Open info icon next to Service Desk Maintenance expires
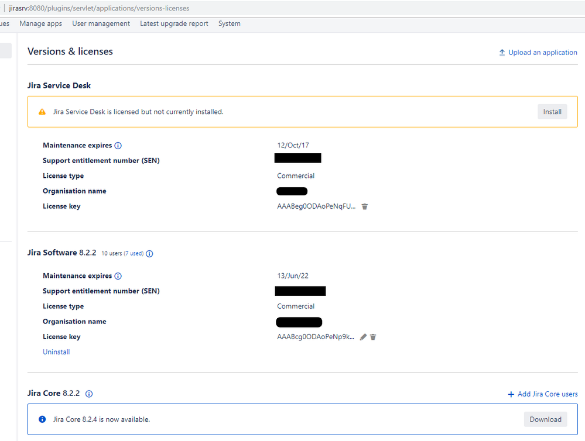The height and width of the screenshot is (441, 585). 118,146
